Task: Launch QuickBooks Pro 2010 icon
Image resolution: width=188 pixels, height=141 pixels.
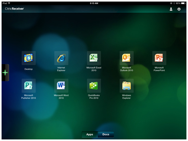Action: pos(94,86)
